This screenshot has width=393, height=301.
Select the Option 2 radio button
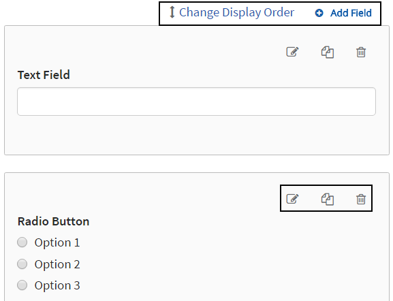pyautogui.click(x=22, y=264)
